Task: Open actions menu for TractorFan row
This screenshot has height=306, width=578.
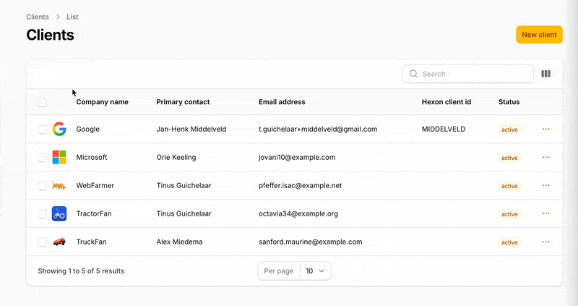Action: pyautogui.click(x=546, y=213)
